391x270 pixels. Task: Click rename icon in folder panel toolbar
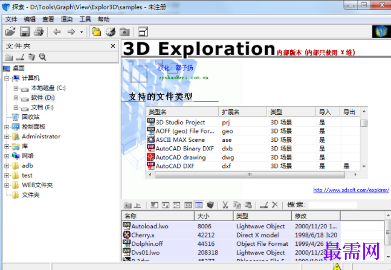click(x=20, y=57)
